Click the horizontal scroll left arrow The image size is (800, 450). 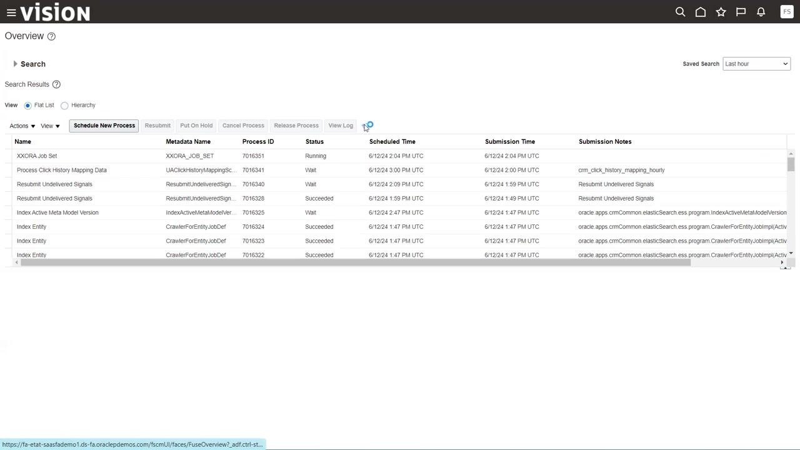click(17, 262)
